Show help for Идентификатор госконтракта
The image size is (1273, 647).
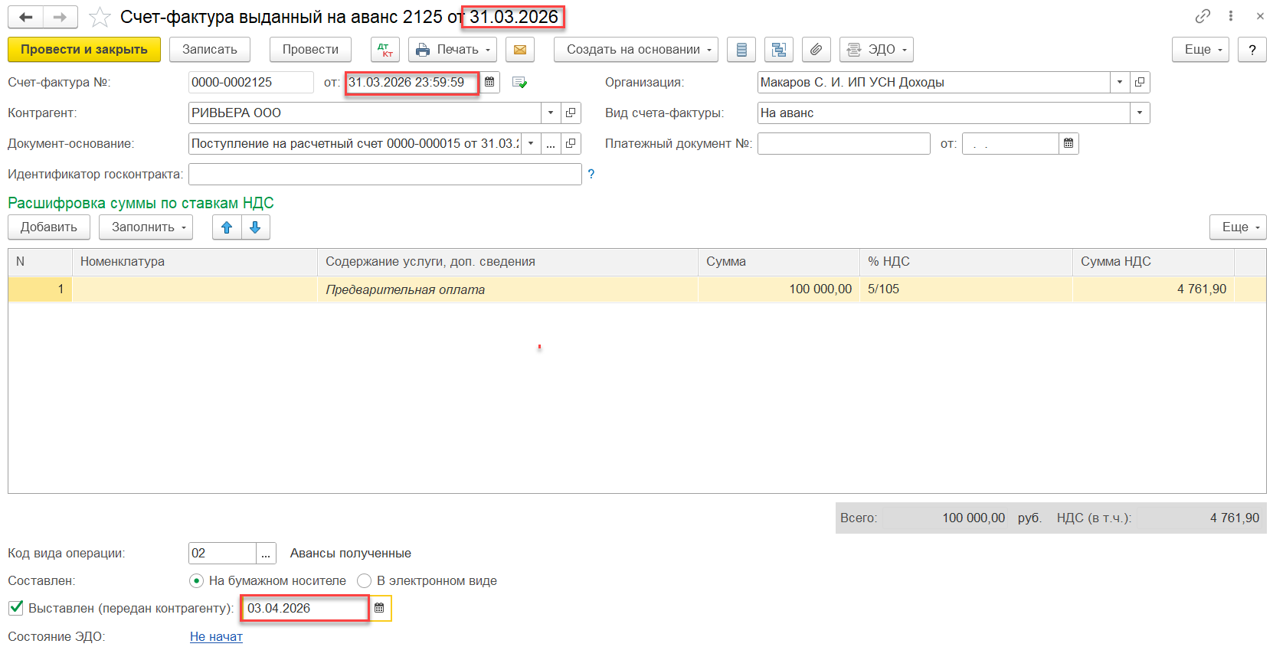click(x=591, y=175)
